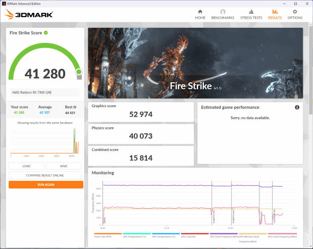
Task: Click the 3DMark logo
Action: pos(29,14)
